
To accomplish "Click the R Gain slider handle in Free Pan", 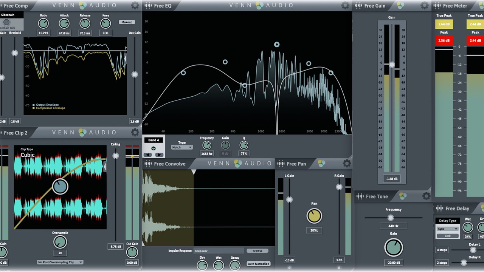I will pos(339,187).
